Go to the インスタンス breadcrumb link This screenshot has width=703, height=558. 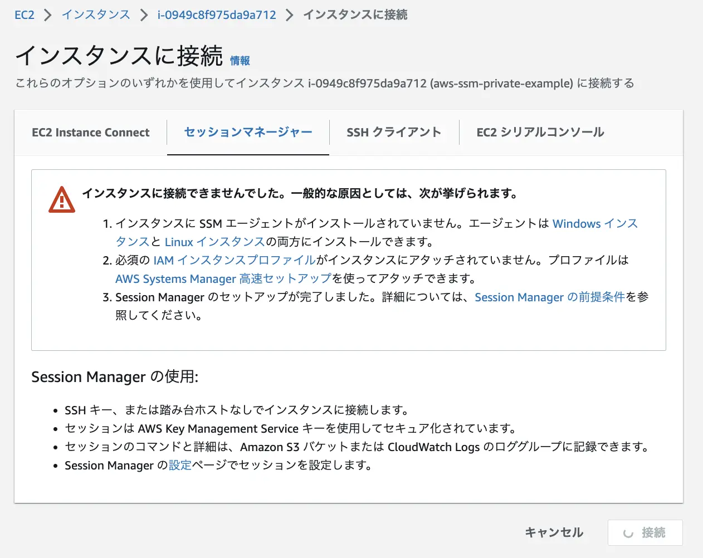click(x=96, y=15)
